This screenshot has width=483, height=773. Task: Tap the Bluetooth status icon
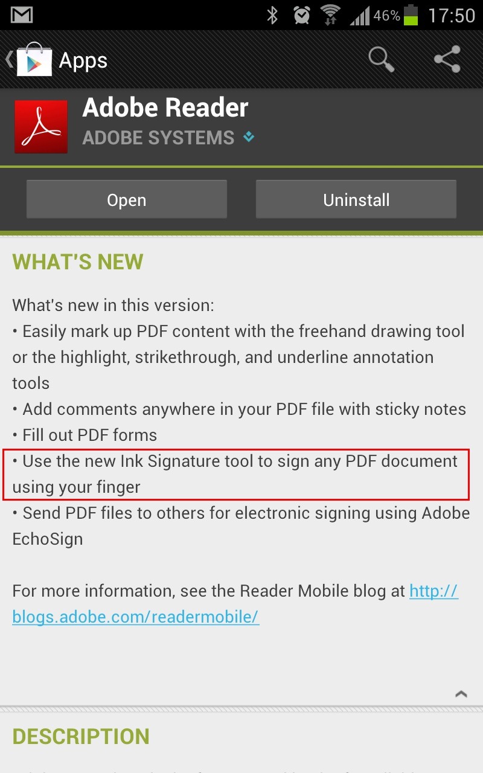click(x=272, y=15)
